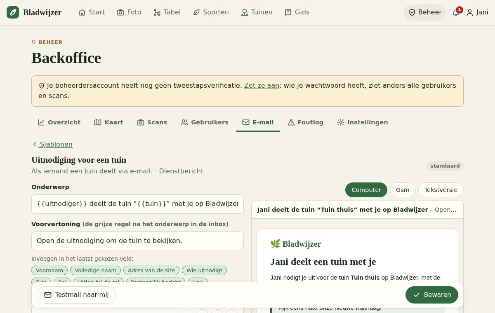Screen dimensions: 495x313
Task: Switch to the Overzicht tab
Action: 59,122
